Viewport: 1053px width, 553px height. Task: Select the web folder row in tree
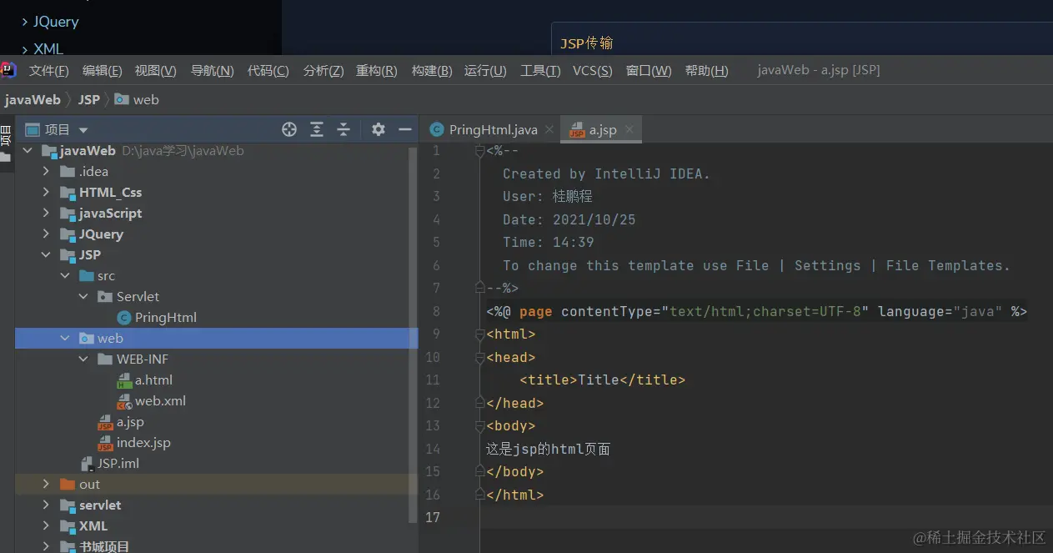(217, 339)
